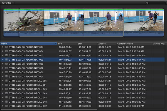Select clip name GTTR-B&G-D3-FLOOR BROLL 055
This screenshot has width=167, height=111.
(28, 81)
